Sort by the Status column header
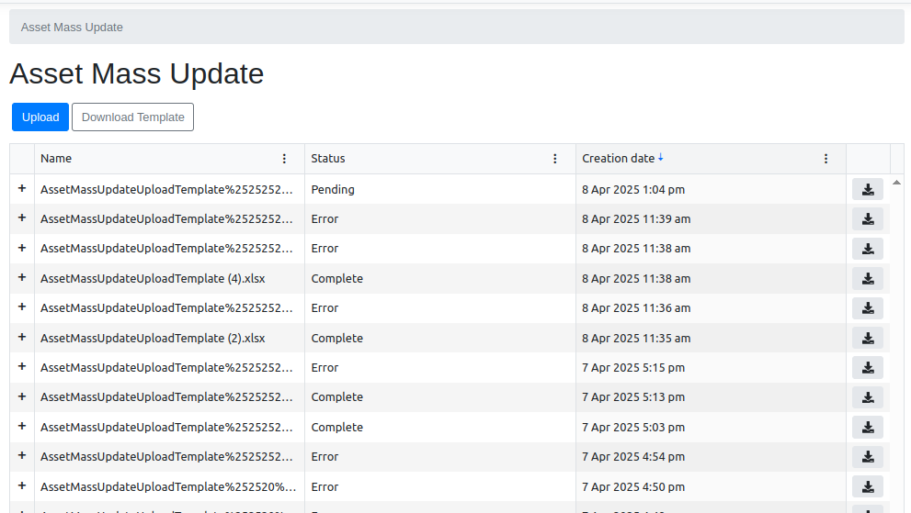This screenshot has width=911, height=513. tap(328, 159)
